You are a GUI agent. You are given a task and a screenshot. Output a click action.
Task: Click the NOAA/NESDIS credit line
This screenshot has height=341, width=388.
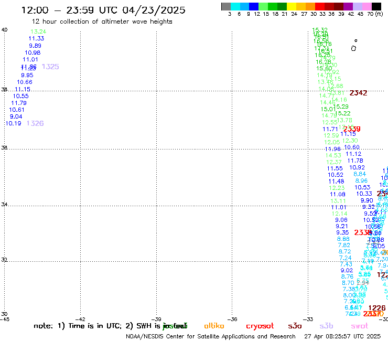coord(211,336)
